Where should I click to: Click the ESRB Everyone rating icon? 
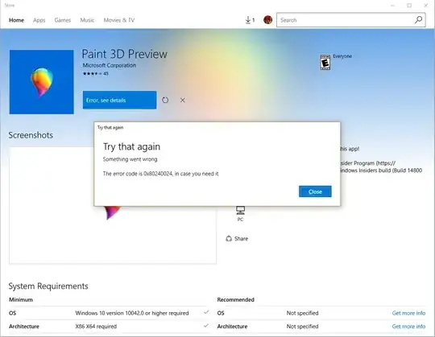coord(325,62)
